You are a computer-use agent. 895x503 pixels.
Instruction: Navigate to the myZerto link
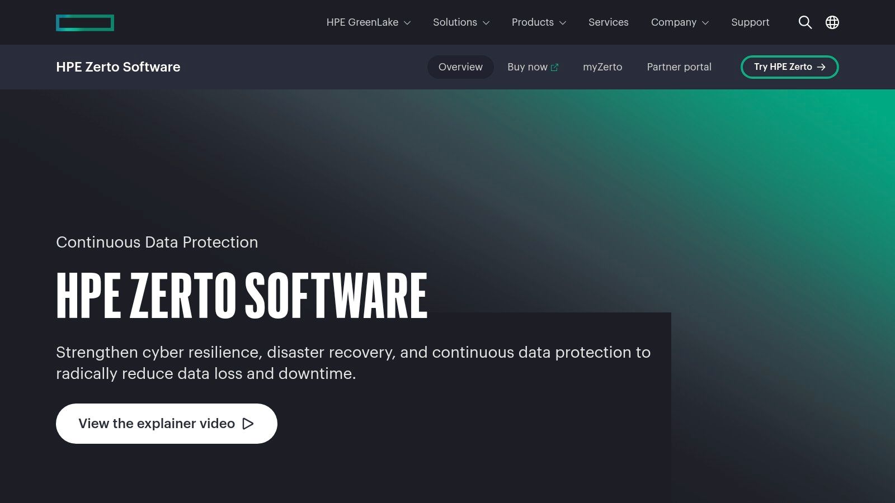[x=602, y=67]
